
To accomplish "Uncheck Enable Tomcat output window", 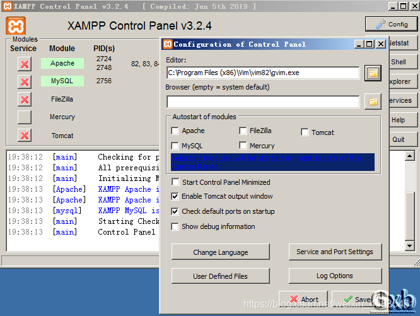I will point(175,196).
